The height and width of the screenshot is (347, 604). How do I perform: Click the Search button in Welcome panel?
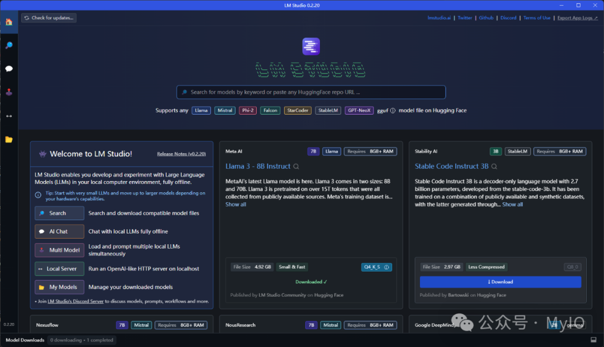click(x=59, y=213)
